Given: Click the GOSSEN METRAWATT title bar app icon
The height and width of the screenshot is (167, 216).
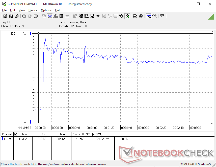Looking at the screenshot, I should pos(4,4).
